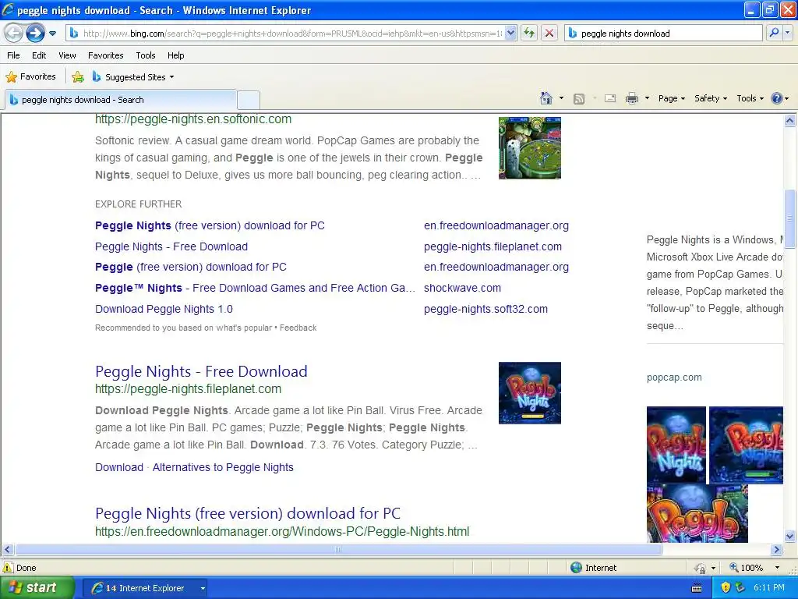Viewport: 798px width, 599px height.
Task: Click the Bing search box in toolbar
Action: click(663, 34)
